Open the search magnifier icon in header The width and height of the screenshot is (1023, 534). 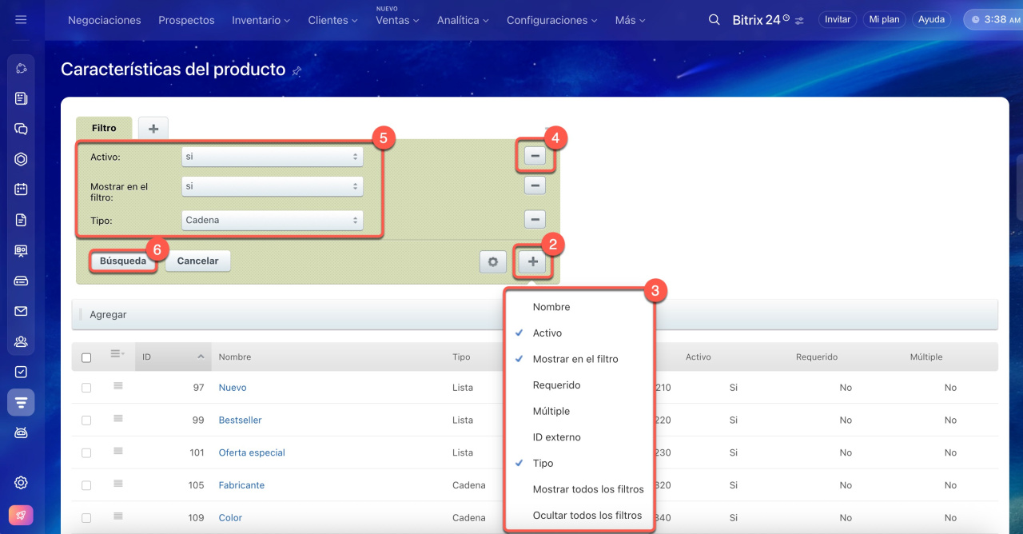[x=714, y=20]
